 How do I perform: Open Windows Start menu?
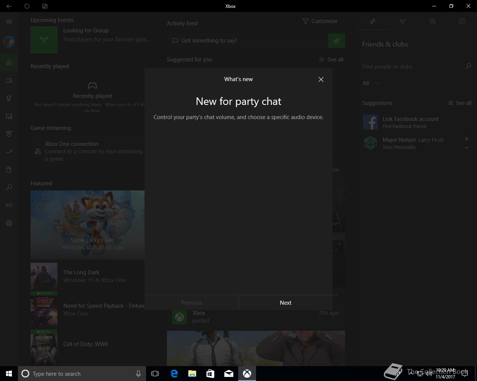coord(9,374)
